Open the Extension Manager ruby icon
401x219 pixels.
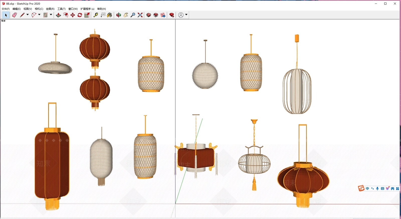(172, 15)
